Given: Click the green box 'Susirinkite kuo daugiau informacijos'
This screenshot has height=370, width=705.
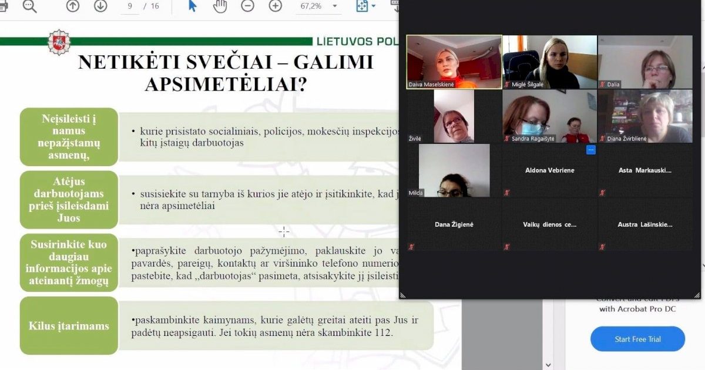Looking at the screenshot, I should (x=69, y=263).
